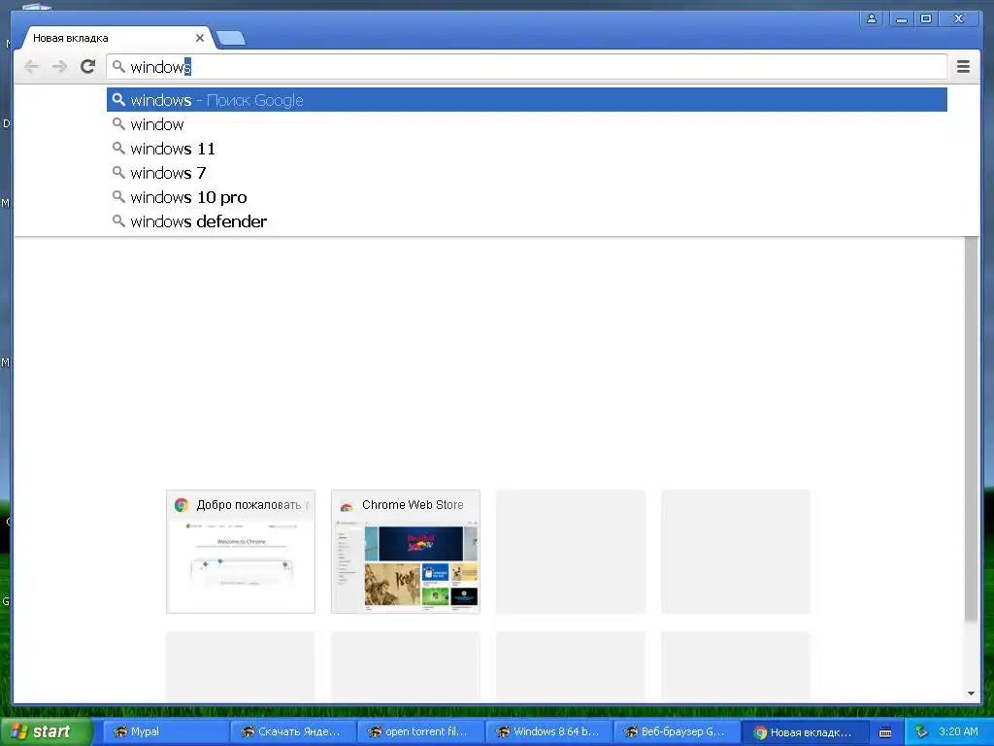Pick the 'windows 10 pro' suggestion
This screenshot has width=994, height=746.
coord(527,197)
